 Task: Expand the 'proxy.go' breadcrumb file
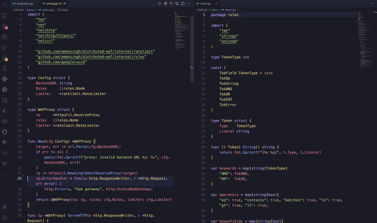tap(46, 10)
